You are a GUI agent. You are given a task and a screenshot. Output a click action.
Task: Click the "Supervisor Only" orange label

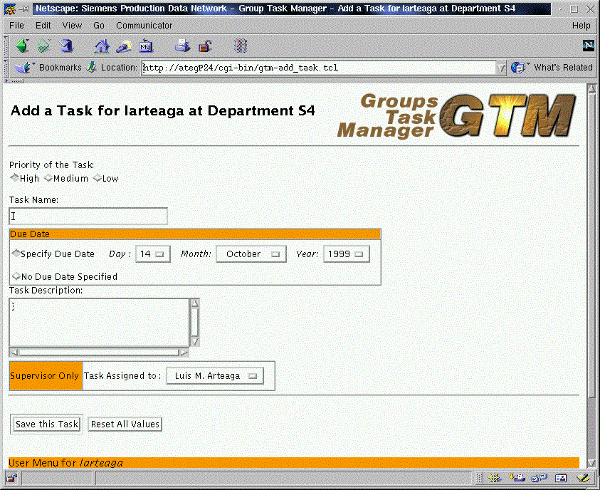coord(46,375)
